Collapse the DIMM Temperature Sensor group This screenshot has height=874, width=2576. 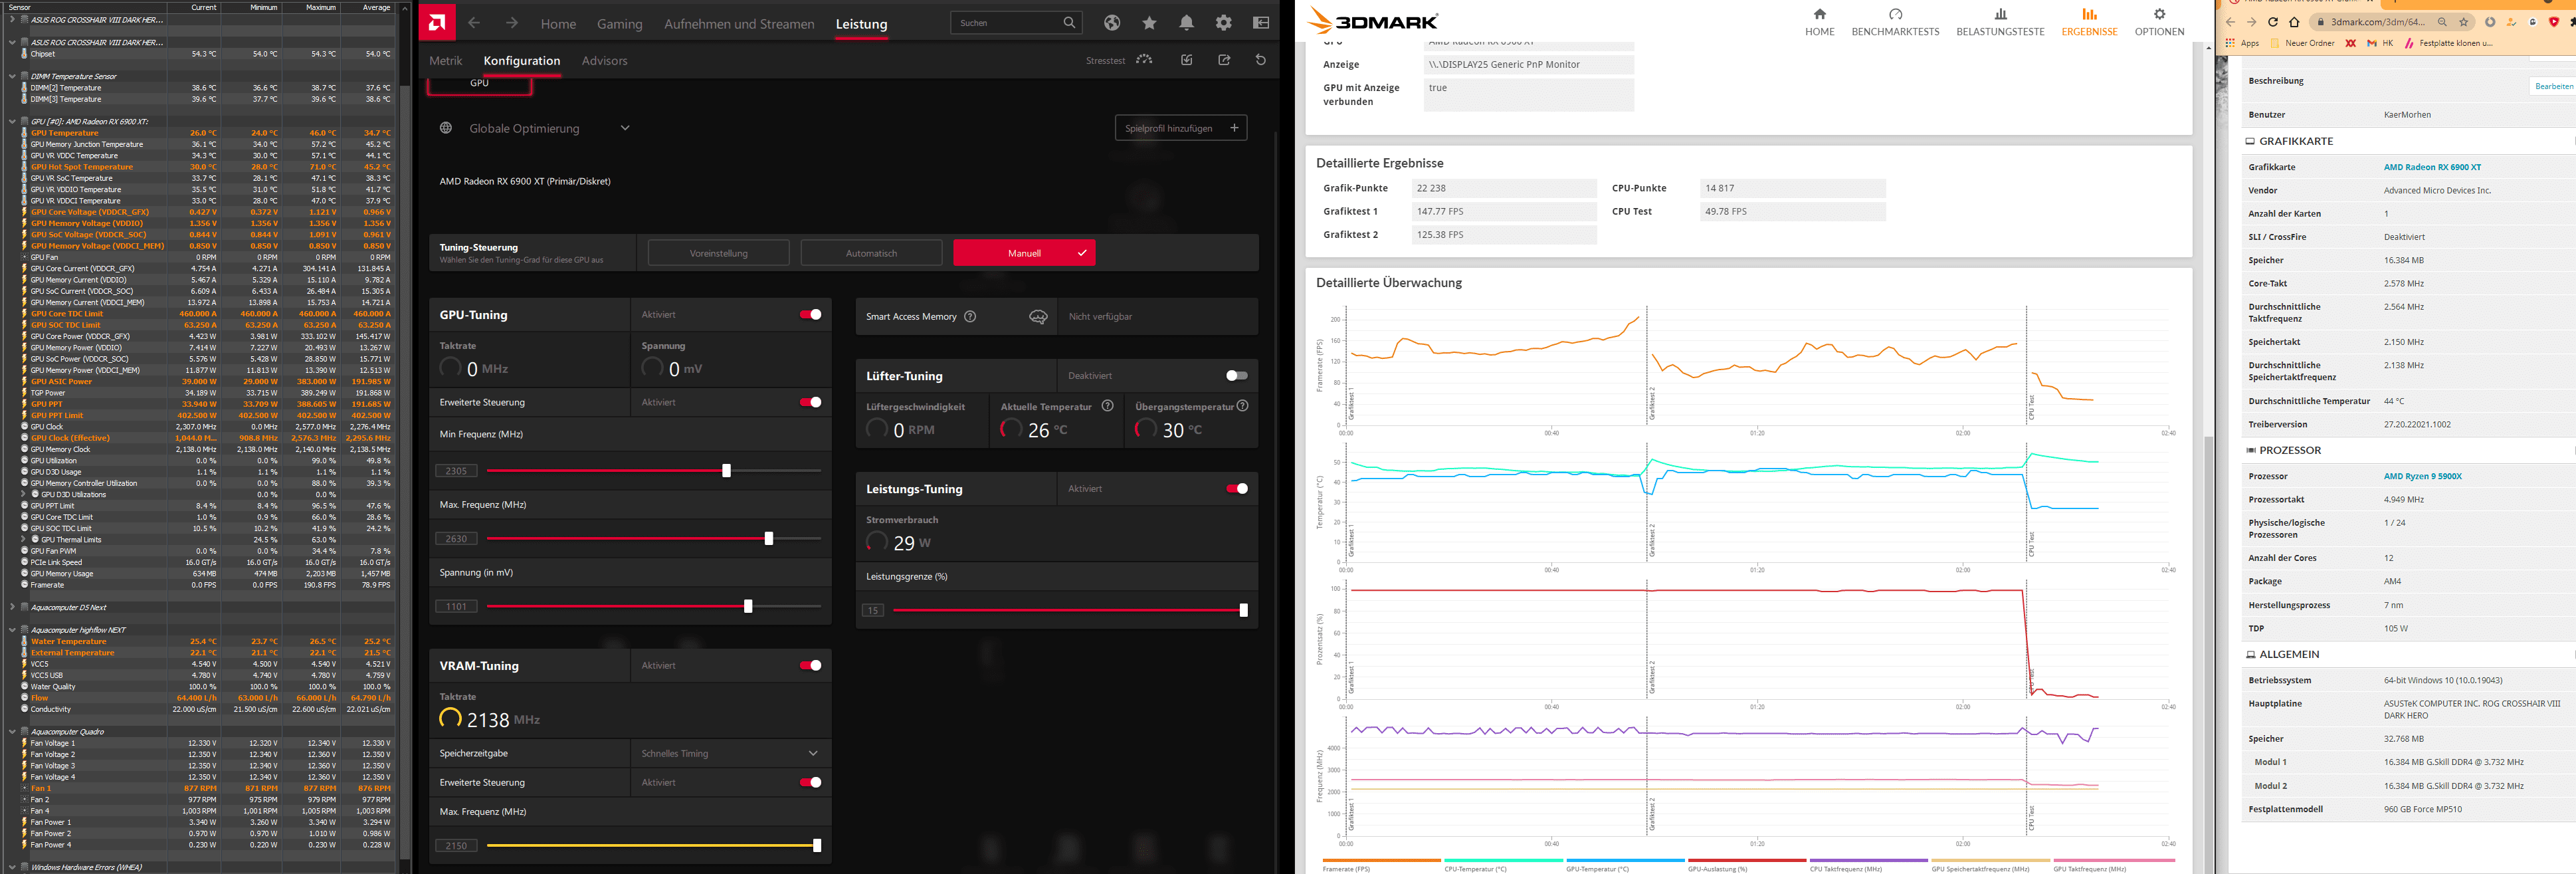pos(12,76)
